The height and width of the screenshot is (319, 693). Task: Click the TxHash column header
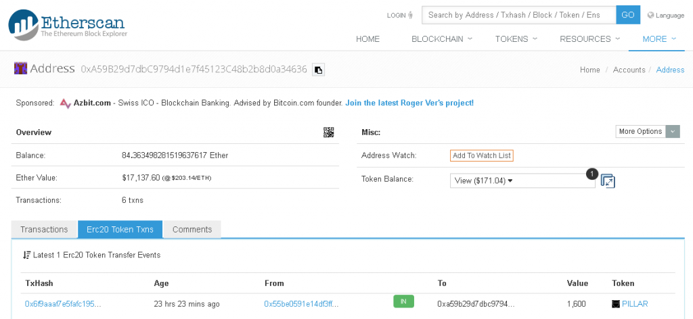[x=39, y=283]
